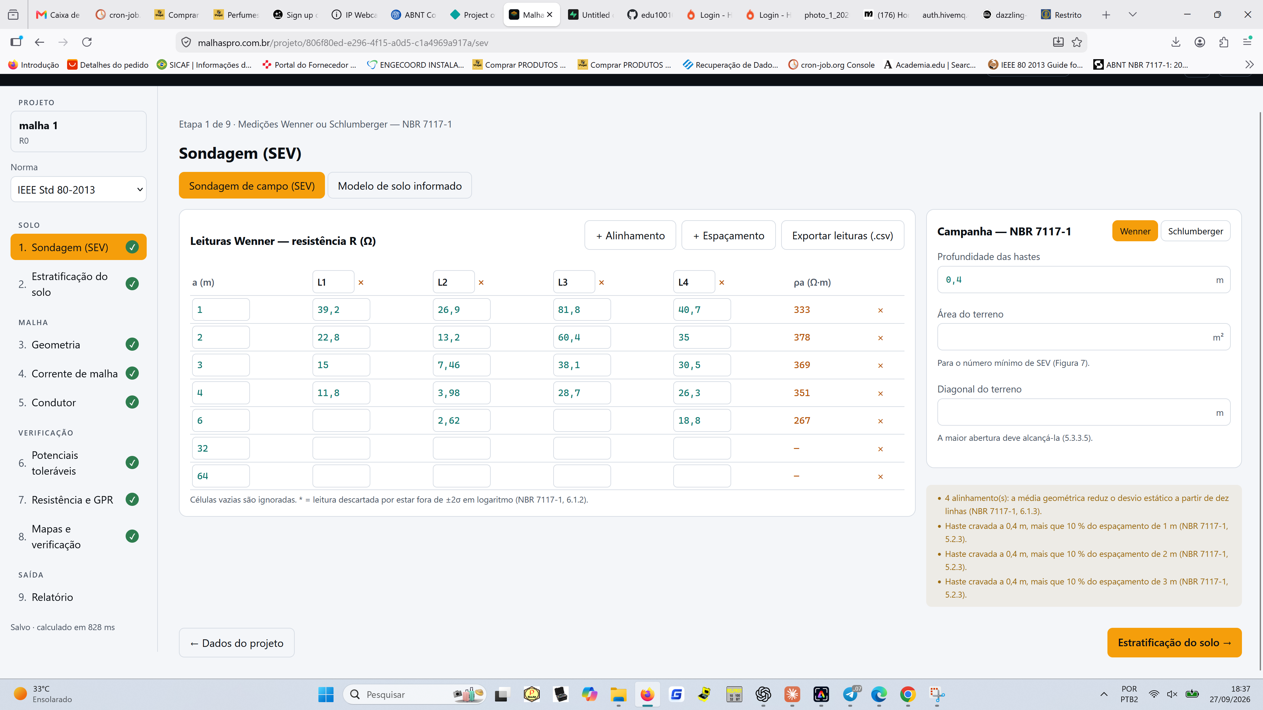Remove alignment column L1
Image resolution: width=1263 pixels, height=710 pixels.
pos(361,282)
